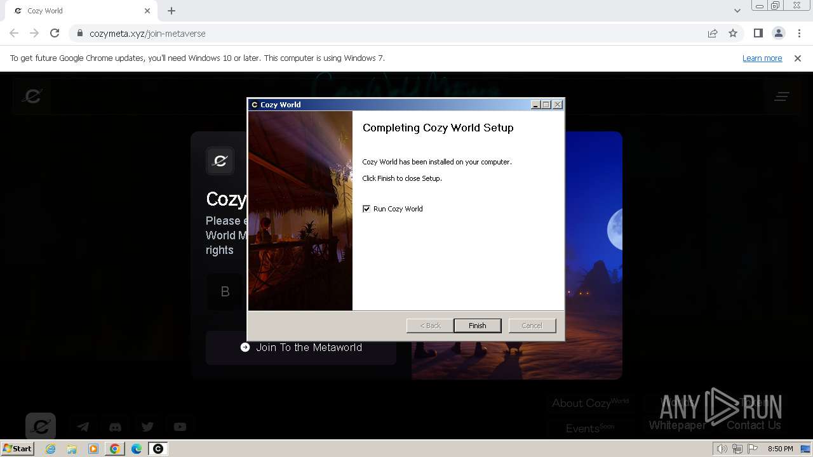This screenshot has width=813, height=457.
Task: Click the Cancel button in setup dialog
Action: 532,326
